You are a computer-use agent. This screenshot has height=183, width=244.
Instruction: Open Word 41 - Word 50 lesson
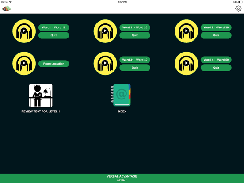tap(216, 60)
